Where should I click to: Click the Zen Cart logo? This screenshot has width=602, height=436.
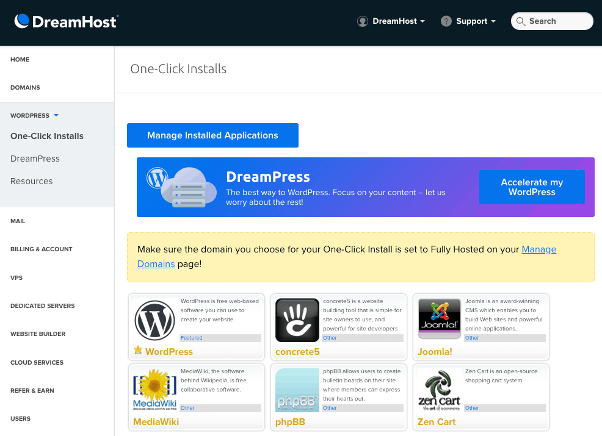tap(439, 390)
